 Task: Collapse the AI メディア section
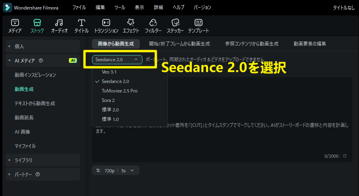coord(10,60)
